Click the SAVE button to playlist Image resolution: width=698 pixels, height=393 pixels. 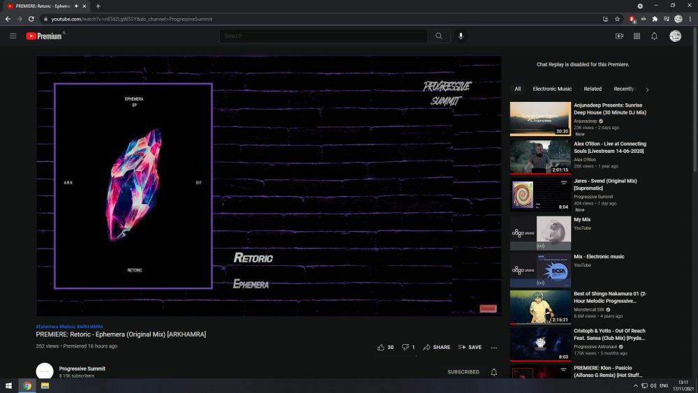(x=470, y=347)
